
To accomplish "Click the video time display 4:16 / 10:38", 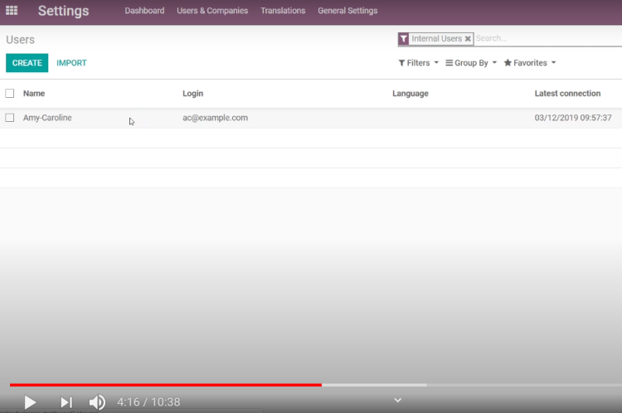I will pos(148,402).
